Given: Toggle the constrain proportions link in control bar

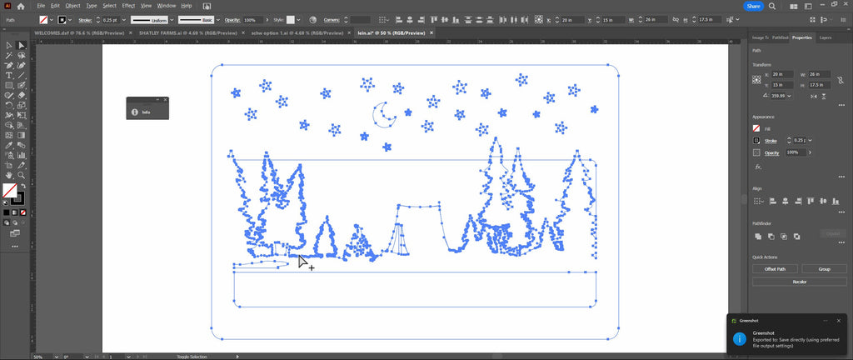Looking at the screenshot, I should point(675,19).
